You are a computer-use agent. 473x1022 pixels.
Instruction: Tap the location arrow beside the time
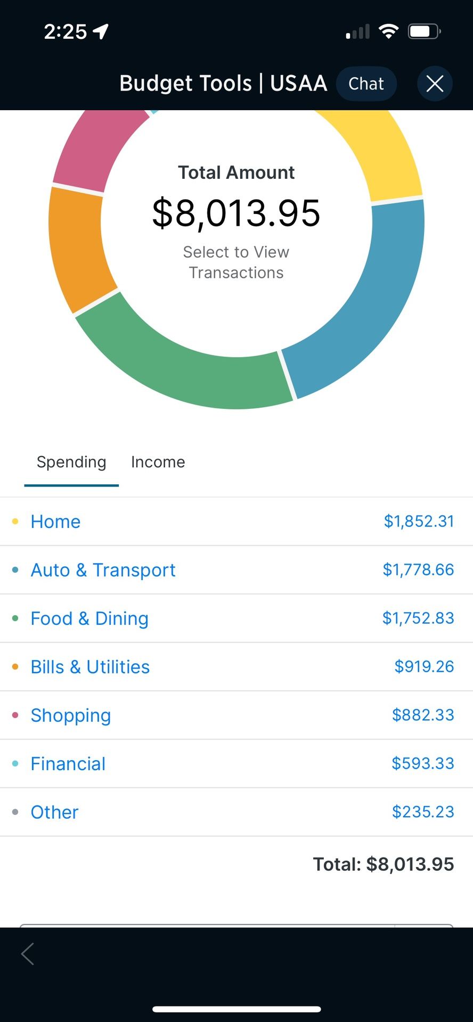pos(101,31)
